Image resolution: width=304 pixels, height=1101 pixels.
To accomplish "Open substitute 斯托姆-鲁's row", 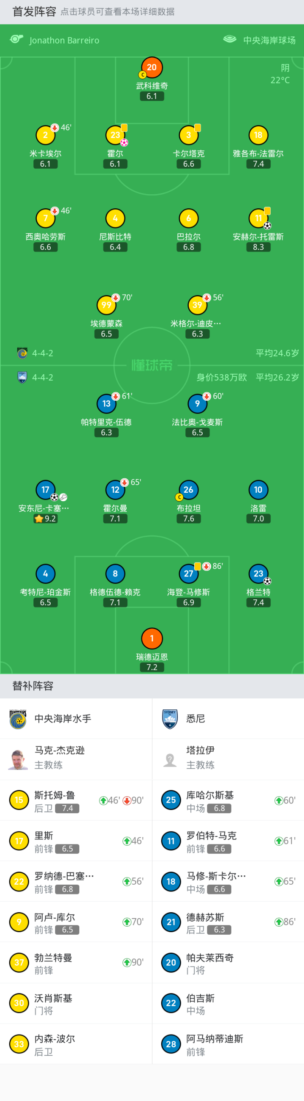I will [76, 800].
